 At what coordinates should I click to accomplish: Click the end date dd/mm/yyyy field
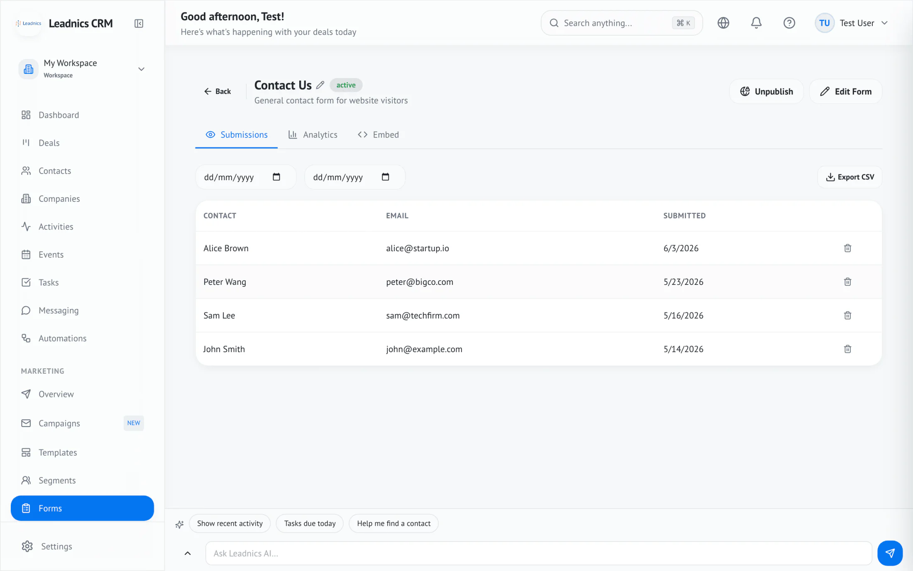tap(355, 177)
